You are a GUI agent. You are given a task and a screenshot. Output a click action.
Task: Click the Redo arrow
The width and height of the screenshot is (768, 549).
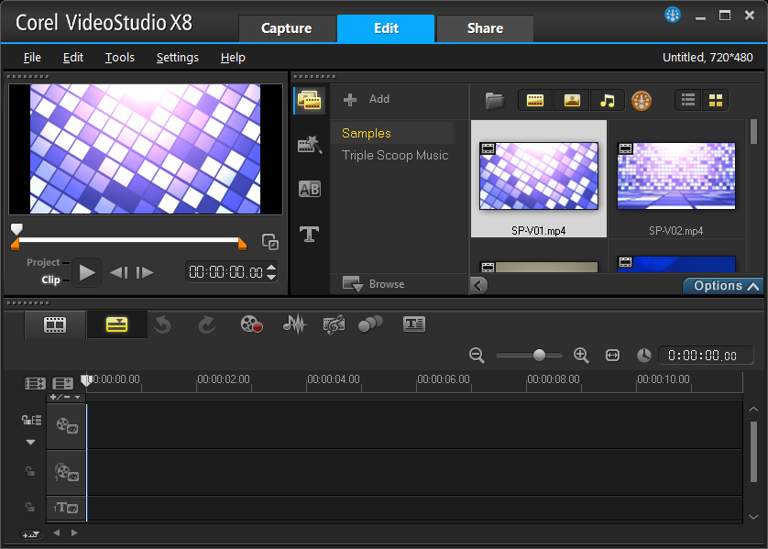pos(207,324)
